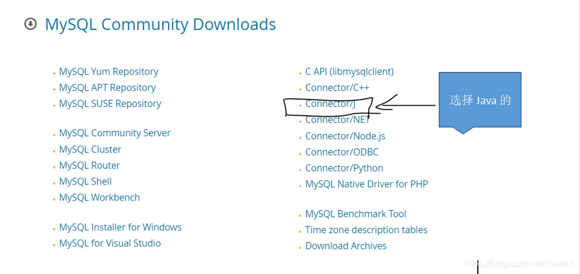
Task: Open MySQL Cluster link
Action: 90,149
